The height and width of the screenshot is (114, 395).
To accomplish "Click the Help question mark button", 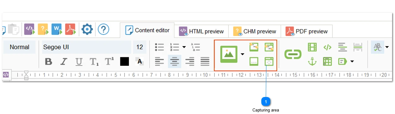I will pos(103,29).
